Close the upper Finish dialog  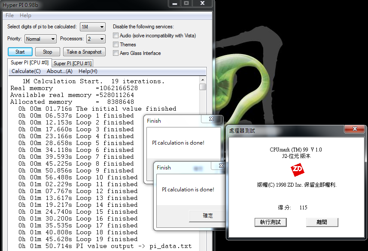point(211,119)
